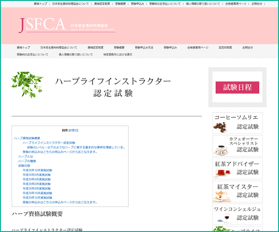Open 平成30年10月実施試験 contents link
This screenshot has width=279, height=232.
pyautogui.click(x=37, y=193)
